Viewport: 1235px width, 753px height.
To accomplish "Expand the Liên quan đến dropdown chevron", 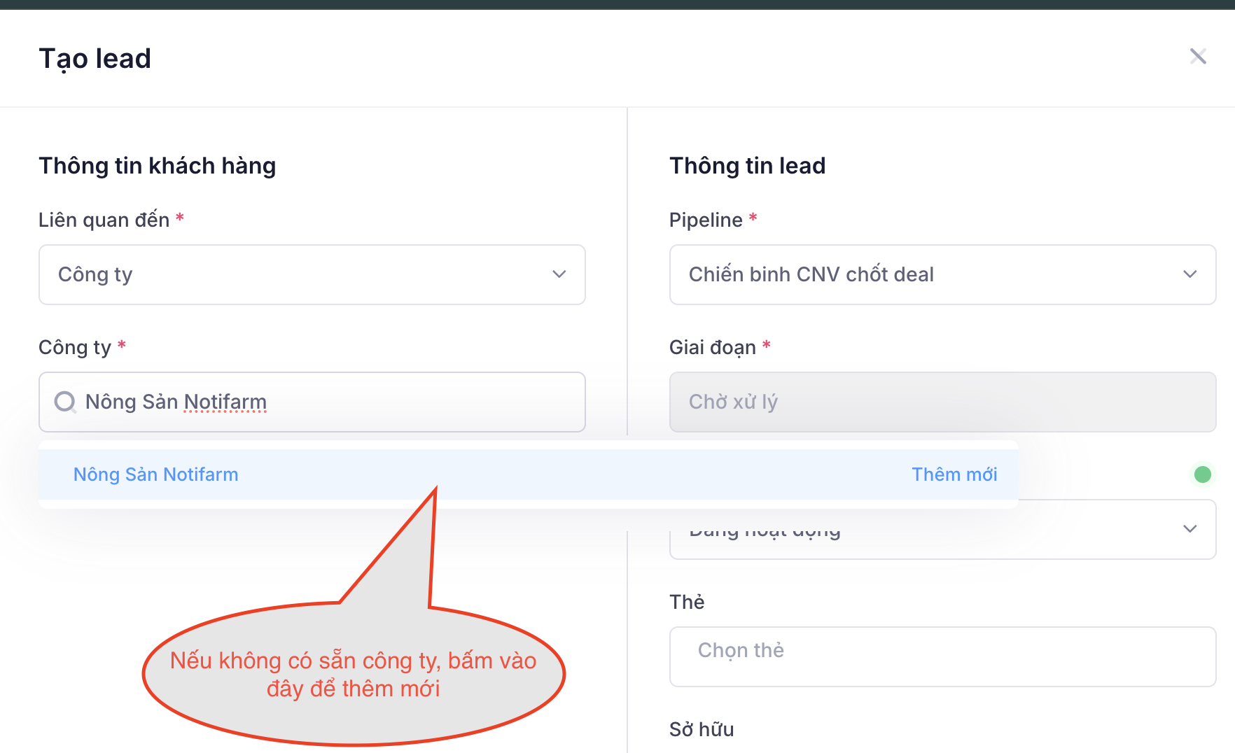I will click(x=559, y=274).
